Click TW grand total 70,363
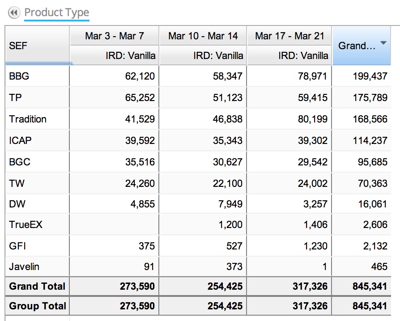Image resolution: width=400 pixels, height=321 pixels. pos(372,183)
